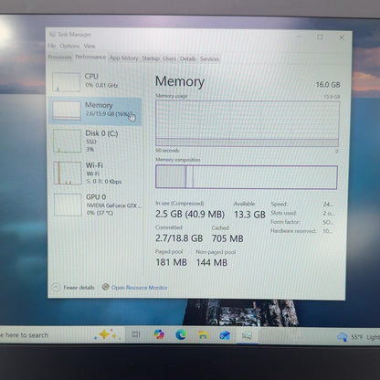The image size is (380, 380).
Task: Click the Disk 0 mini activity graph
Action: (x=67, y=141)
